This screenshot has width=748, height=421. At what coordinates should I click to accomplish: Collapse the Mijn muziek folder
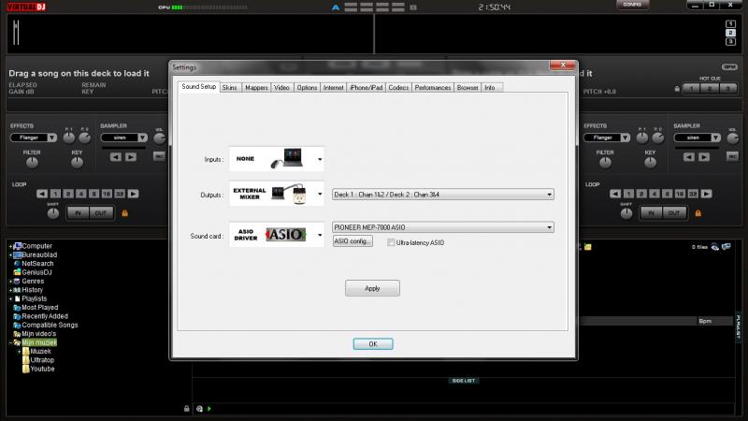[x=10, y=342]
